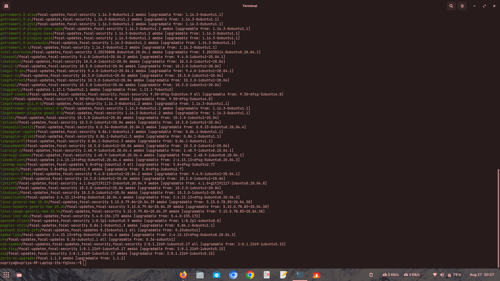The width and height of the screenshot is (500, 281).
Task: Click package name libstdc++-9-dev
Action: click(16, 174)
